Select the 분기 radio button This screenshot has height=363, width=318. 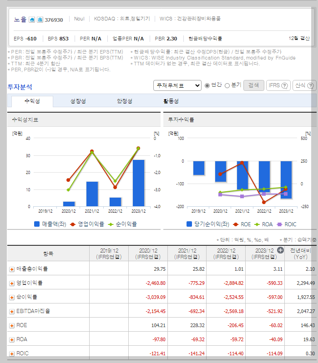tap(227, 86)
